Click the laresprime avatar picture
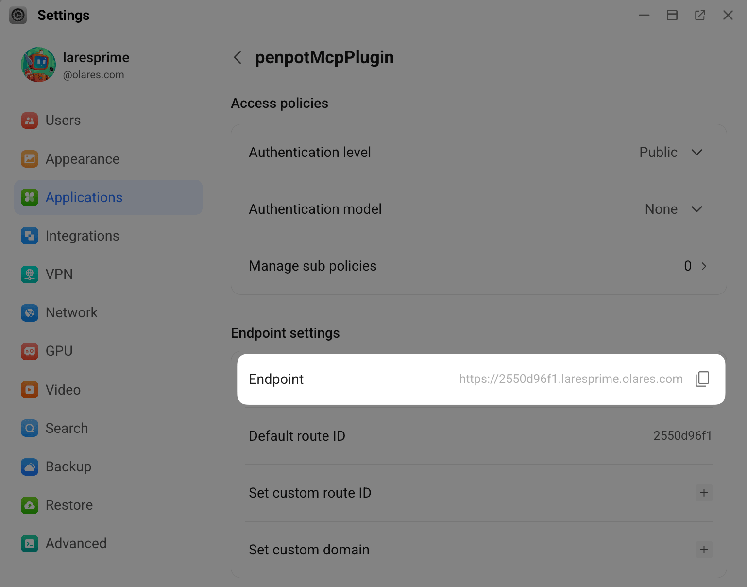The image size is (747, 587). (x=38, y=65)
